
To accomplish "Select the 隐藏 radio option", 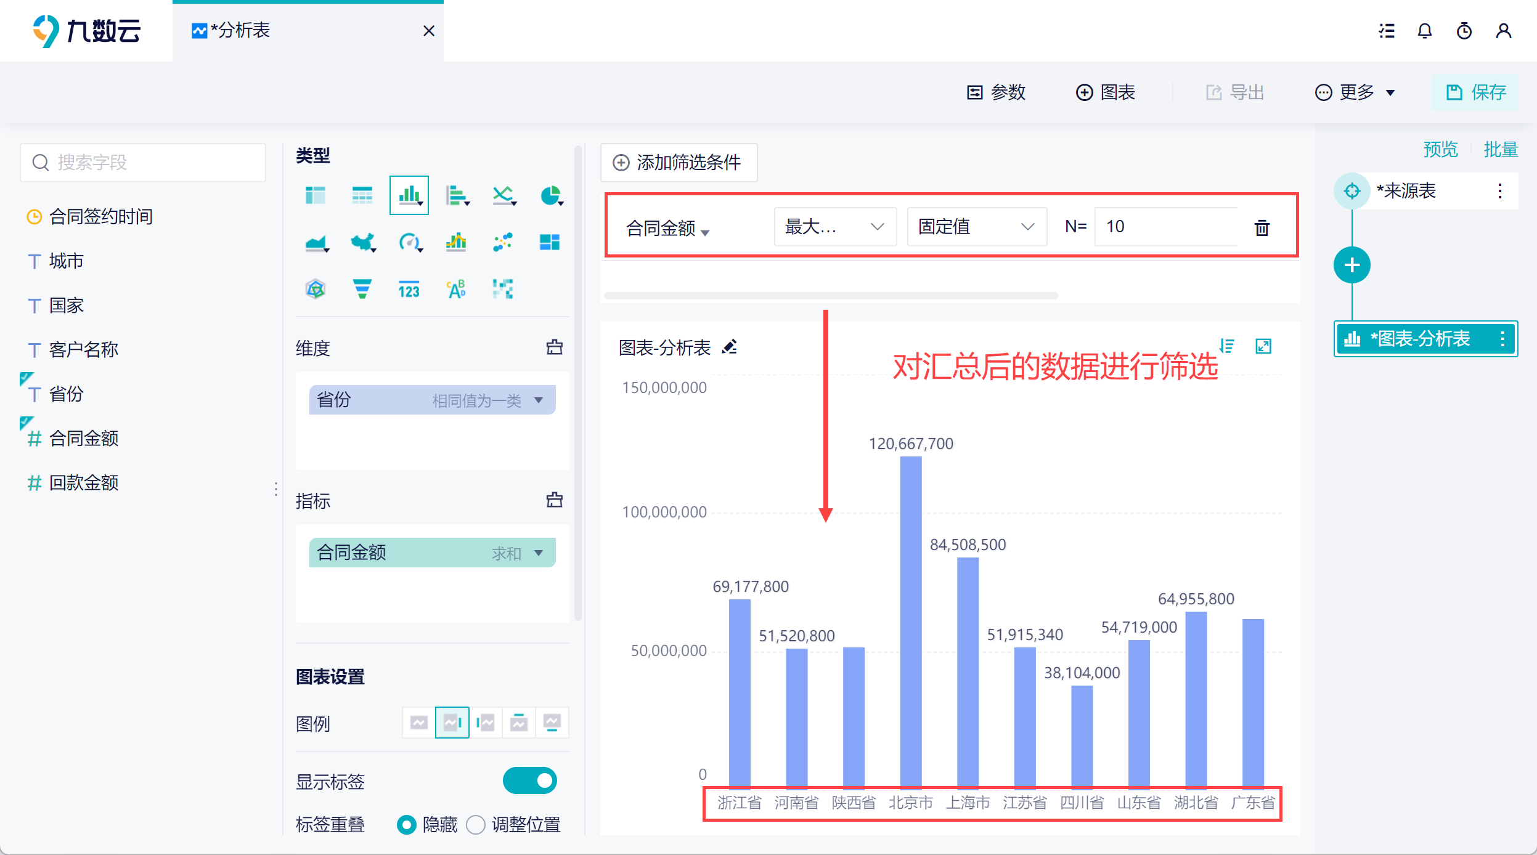I will tap(406, 824).
